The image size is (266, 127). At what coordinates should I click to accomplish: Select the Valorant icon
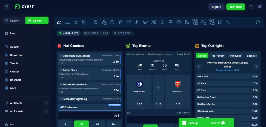coord(145,22)
